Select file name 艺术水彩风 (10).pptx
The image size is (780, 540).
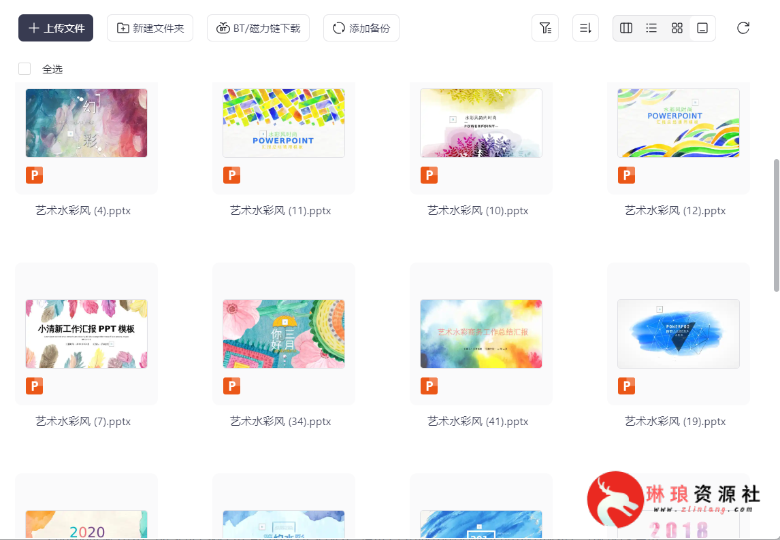[478, 210]
